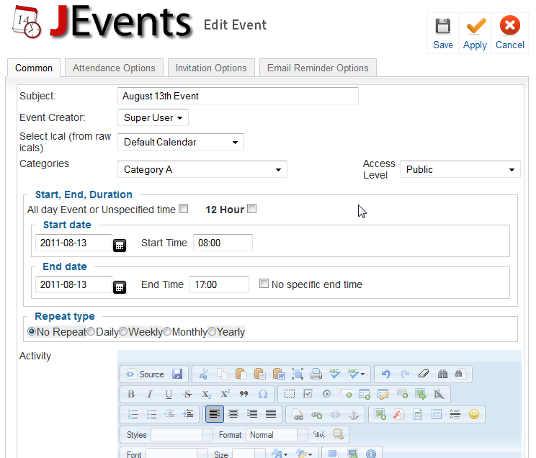This screenshot has height=458, width=536.
Task: Click the Find binoculars icon
Action: coord(442,374)
